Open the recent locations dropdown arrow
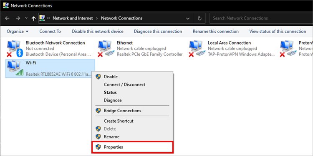Screen dimensions: 313x156 26,18
